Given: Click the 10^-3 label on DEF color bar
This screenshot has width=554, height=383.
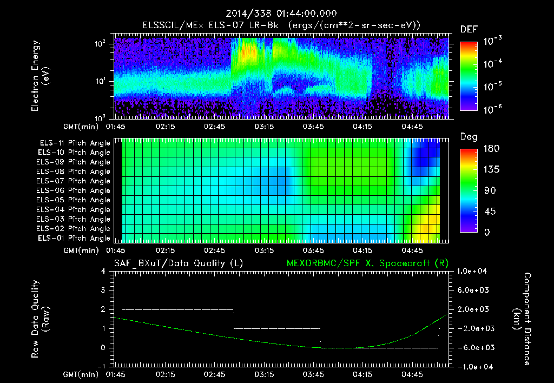Looking at the screenshot, I should [x=492, y=41].
